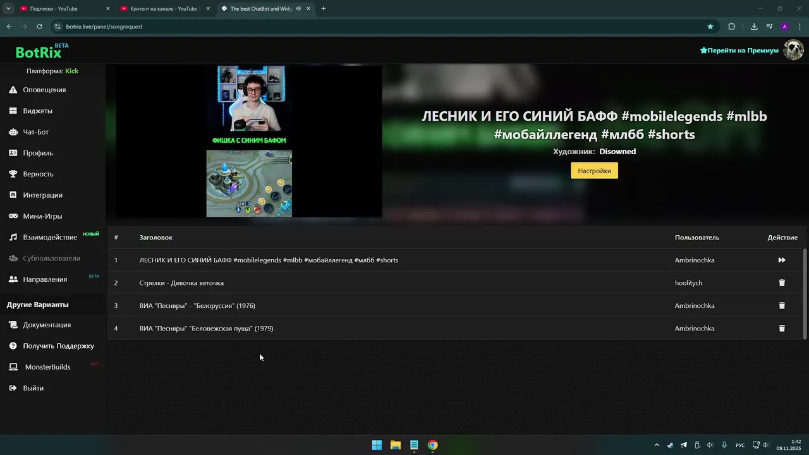Select the user hoolitych cell
Viewport: 809px width, 455px height.
click(x=688, y=283)
